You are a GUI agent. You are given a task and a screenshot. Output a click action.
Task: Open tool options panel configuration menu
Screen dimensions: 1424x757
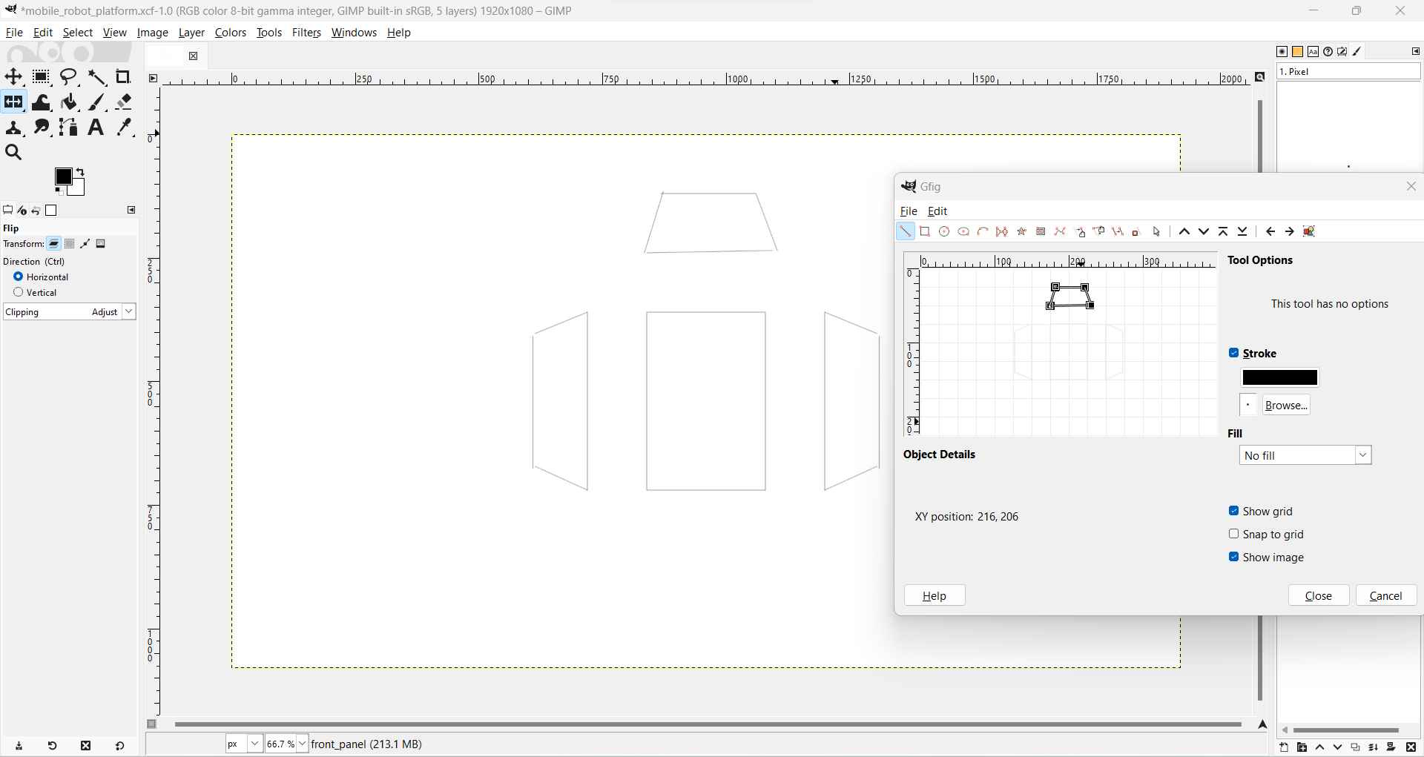131,211
